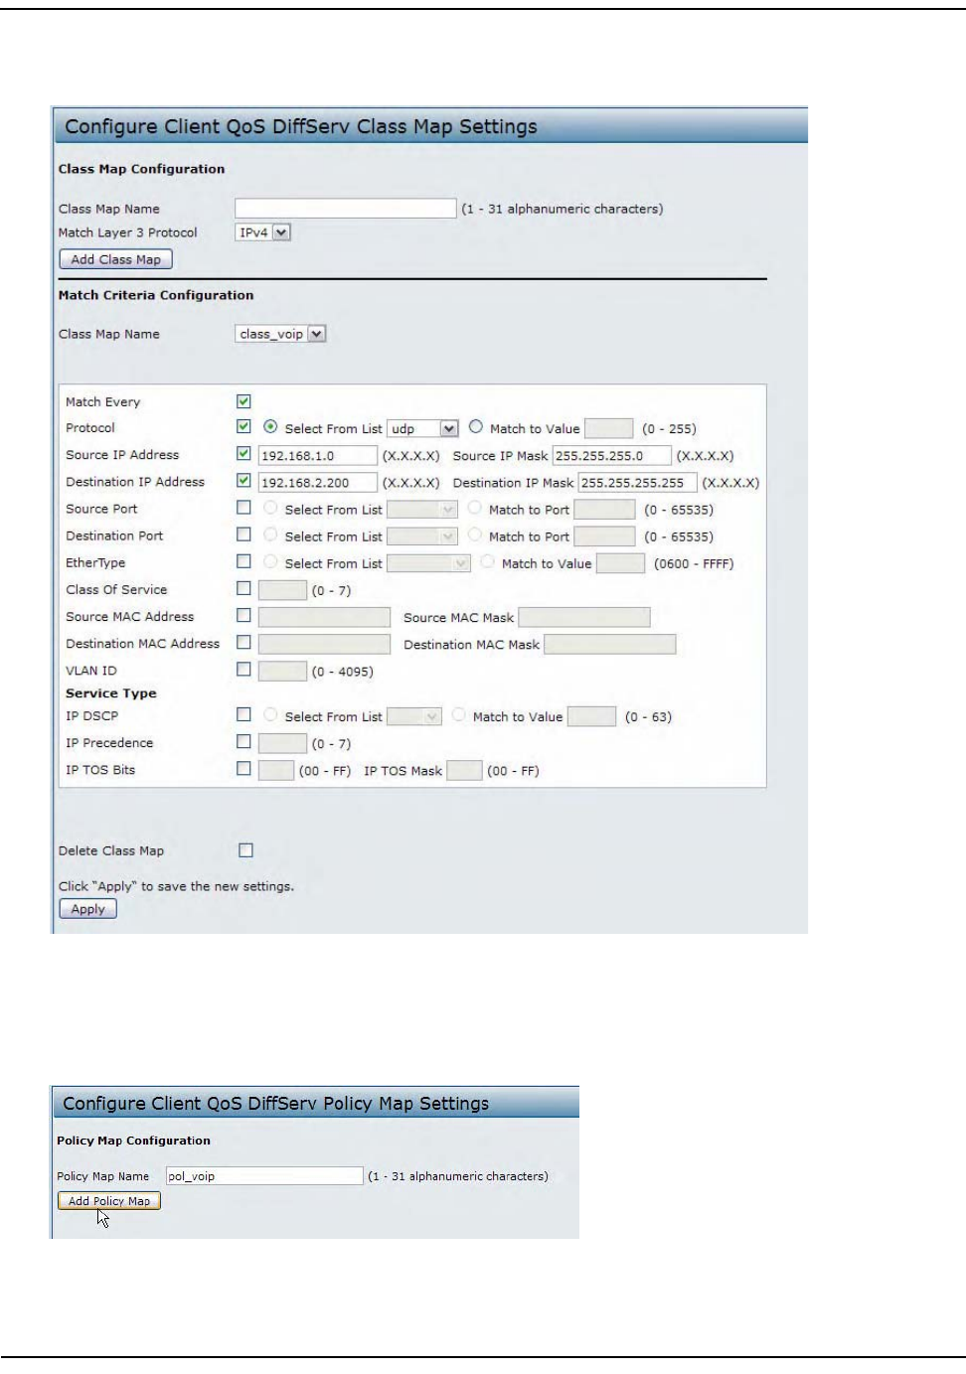Viewport: 966px width, 1374px height.
Task: Open the EtherType Select From List dropdown
Action: (428, 562)
